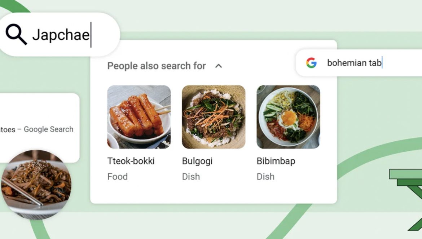Screen dimensions: 422x239
Task: Open the Bulgogi dish photo
Action: coord(214,117)
